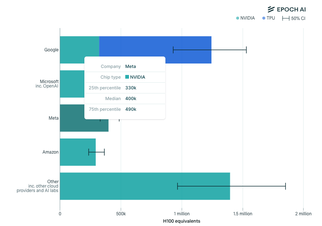Click the '75th percentile' tooltip label
This screenshot has width=322, height=226.
pyautogui.click(x=105, y=109)
